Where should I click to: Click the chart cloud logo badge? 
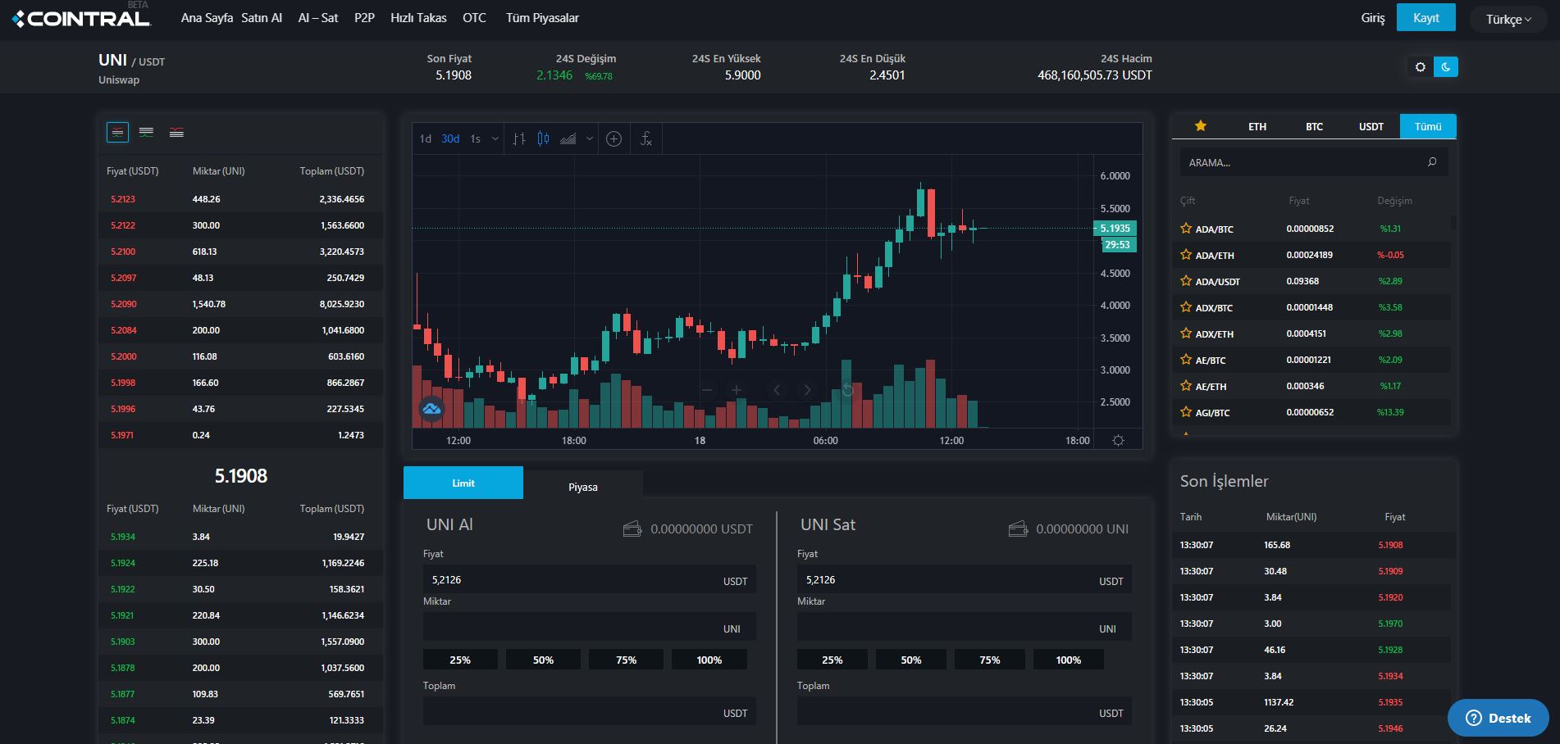click(431, 408)
